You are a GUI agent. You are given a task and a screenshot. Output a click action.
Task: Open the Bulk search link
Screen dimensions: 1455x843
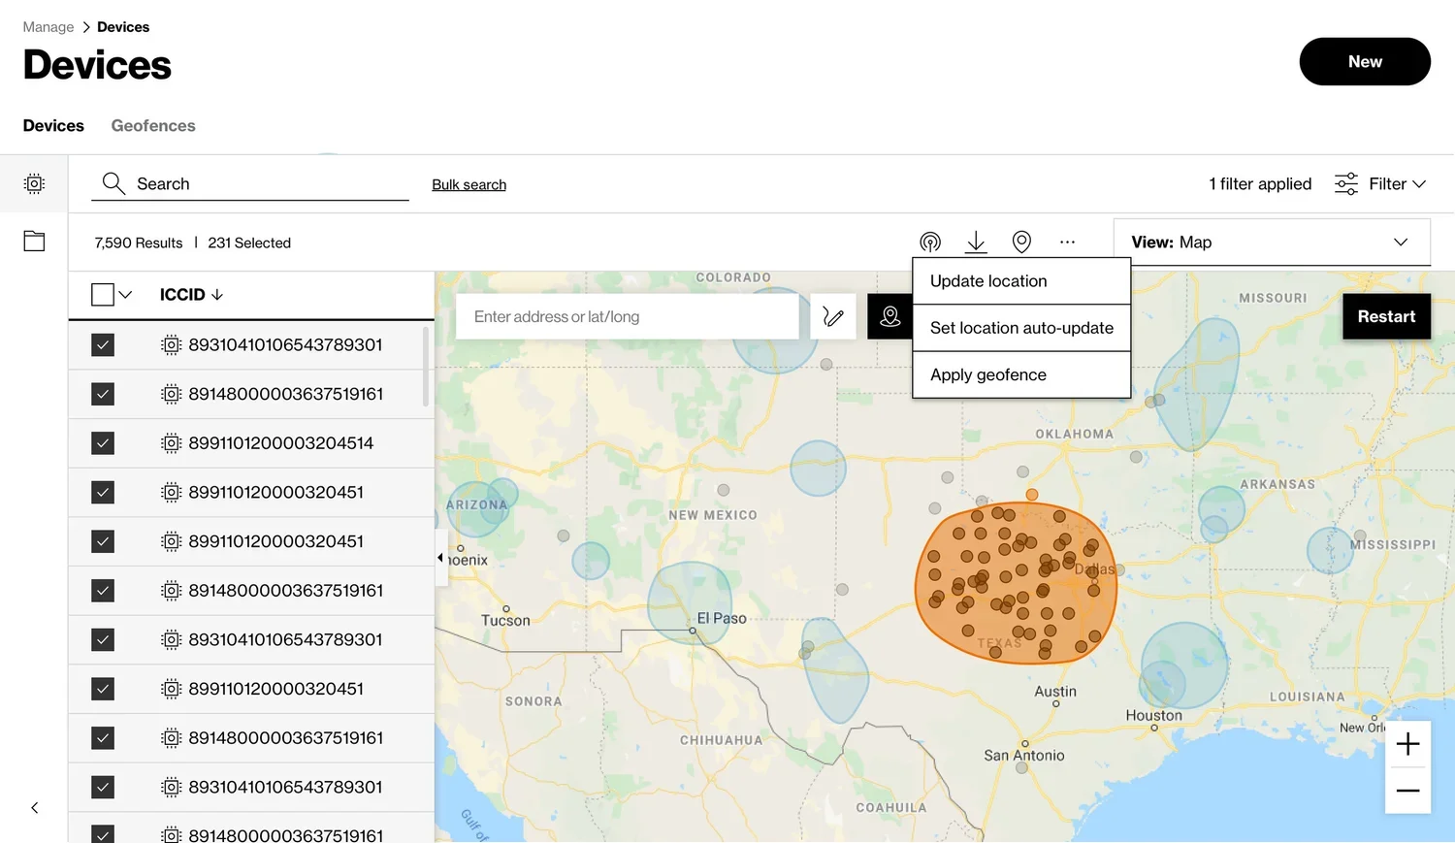469,183
